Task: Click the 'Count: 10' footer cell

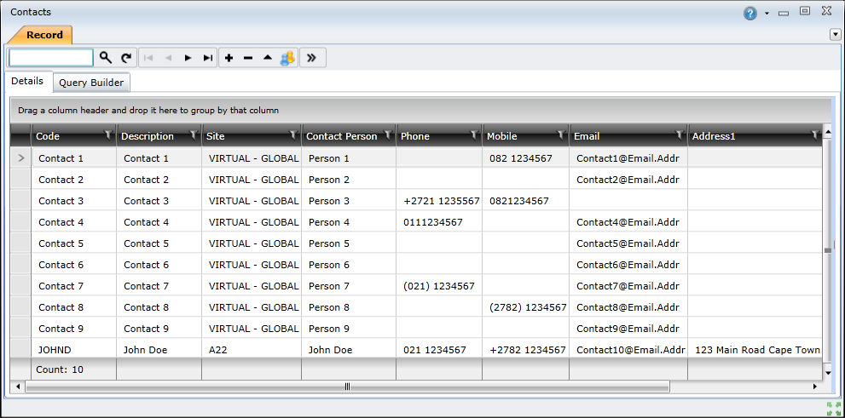Action: pos(74,369)
